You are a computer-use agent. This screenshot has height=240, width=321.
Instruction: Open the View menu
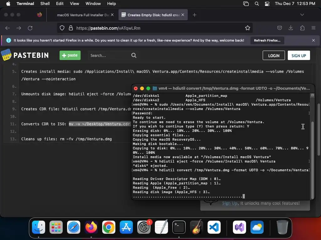[x=75, y=3]
